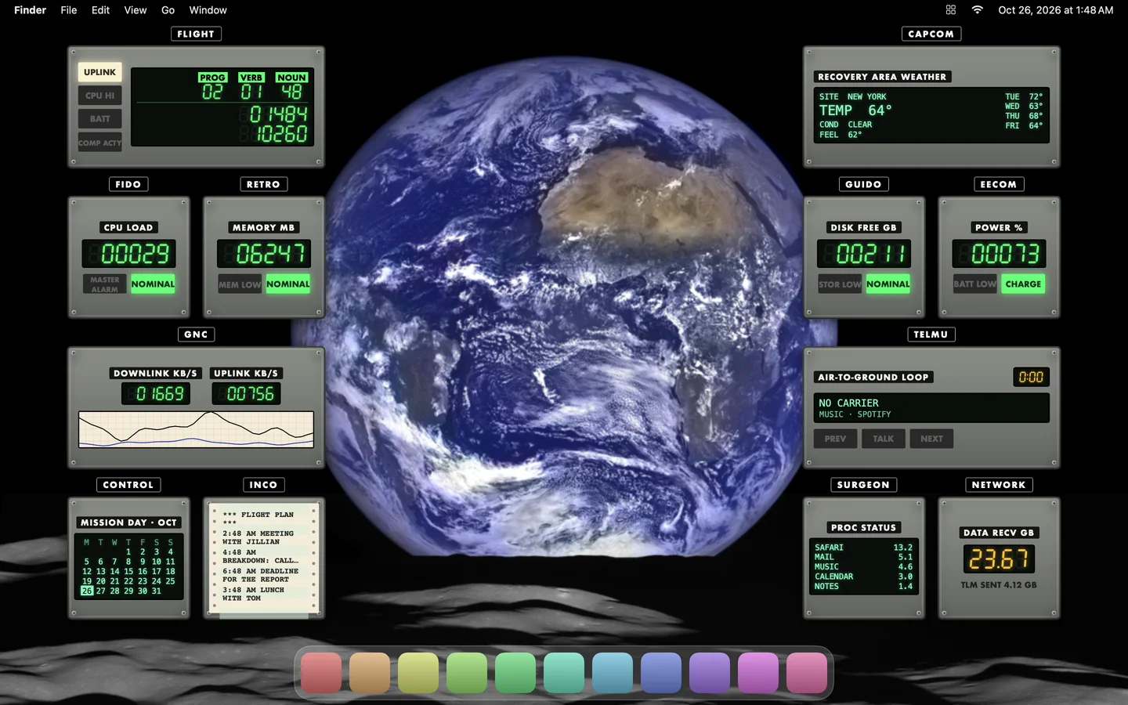
Task: Open Control Center in the menu bar
Action: 951,10
